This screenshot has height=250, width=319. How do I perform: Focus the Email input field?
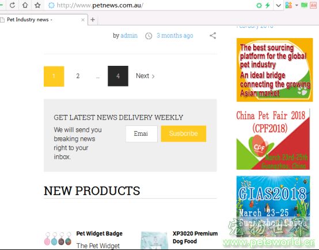click(142, 133)
